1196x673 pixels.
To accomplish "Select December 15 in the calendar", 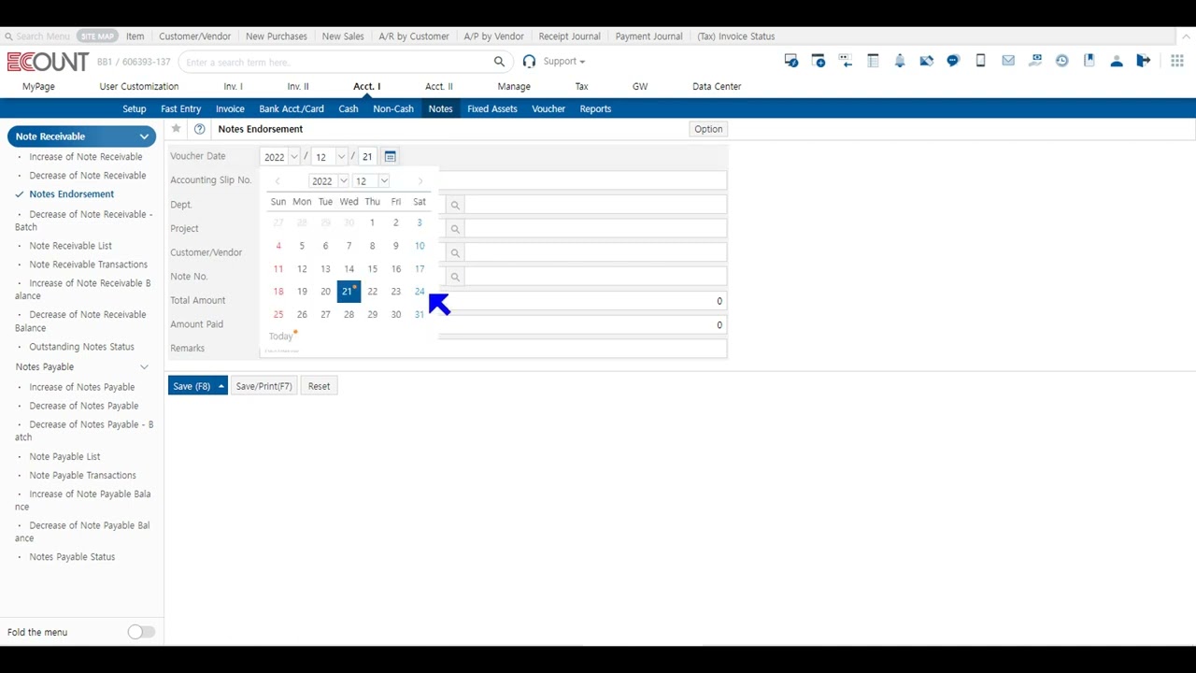I will click(372, 269).
